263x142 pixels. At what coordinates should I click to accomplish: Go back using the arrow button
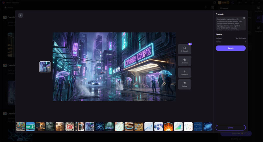click(20, 15)
